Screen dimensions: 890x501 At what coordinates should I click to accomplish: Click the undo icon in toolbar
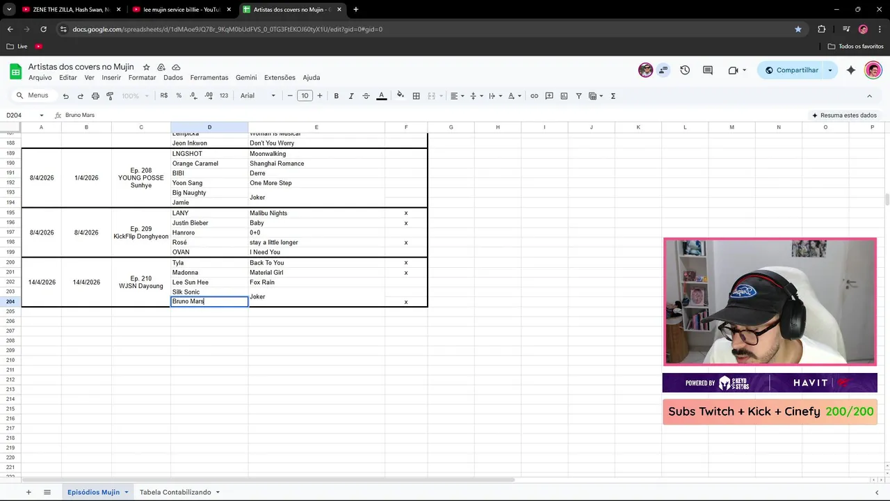pyautogui.click(x=65, y=96)
